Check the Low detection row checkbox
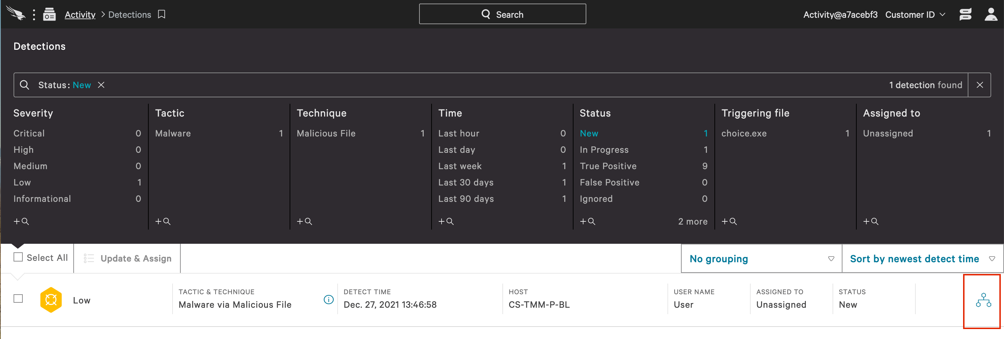The image size is (1004, 339). tap(18, 298)
